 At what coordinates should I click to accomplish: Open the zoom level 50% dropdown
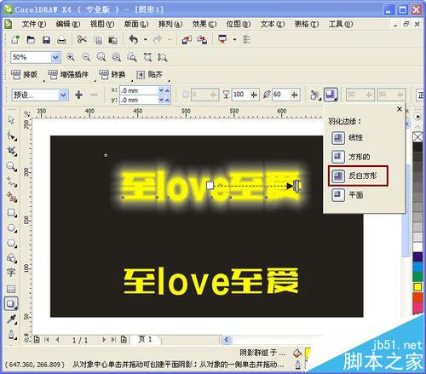point(55,57)
